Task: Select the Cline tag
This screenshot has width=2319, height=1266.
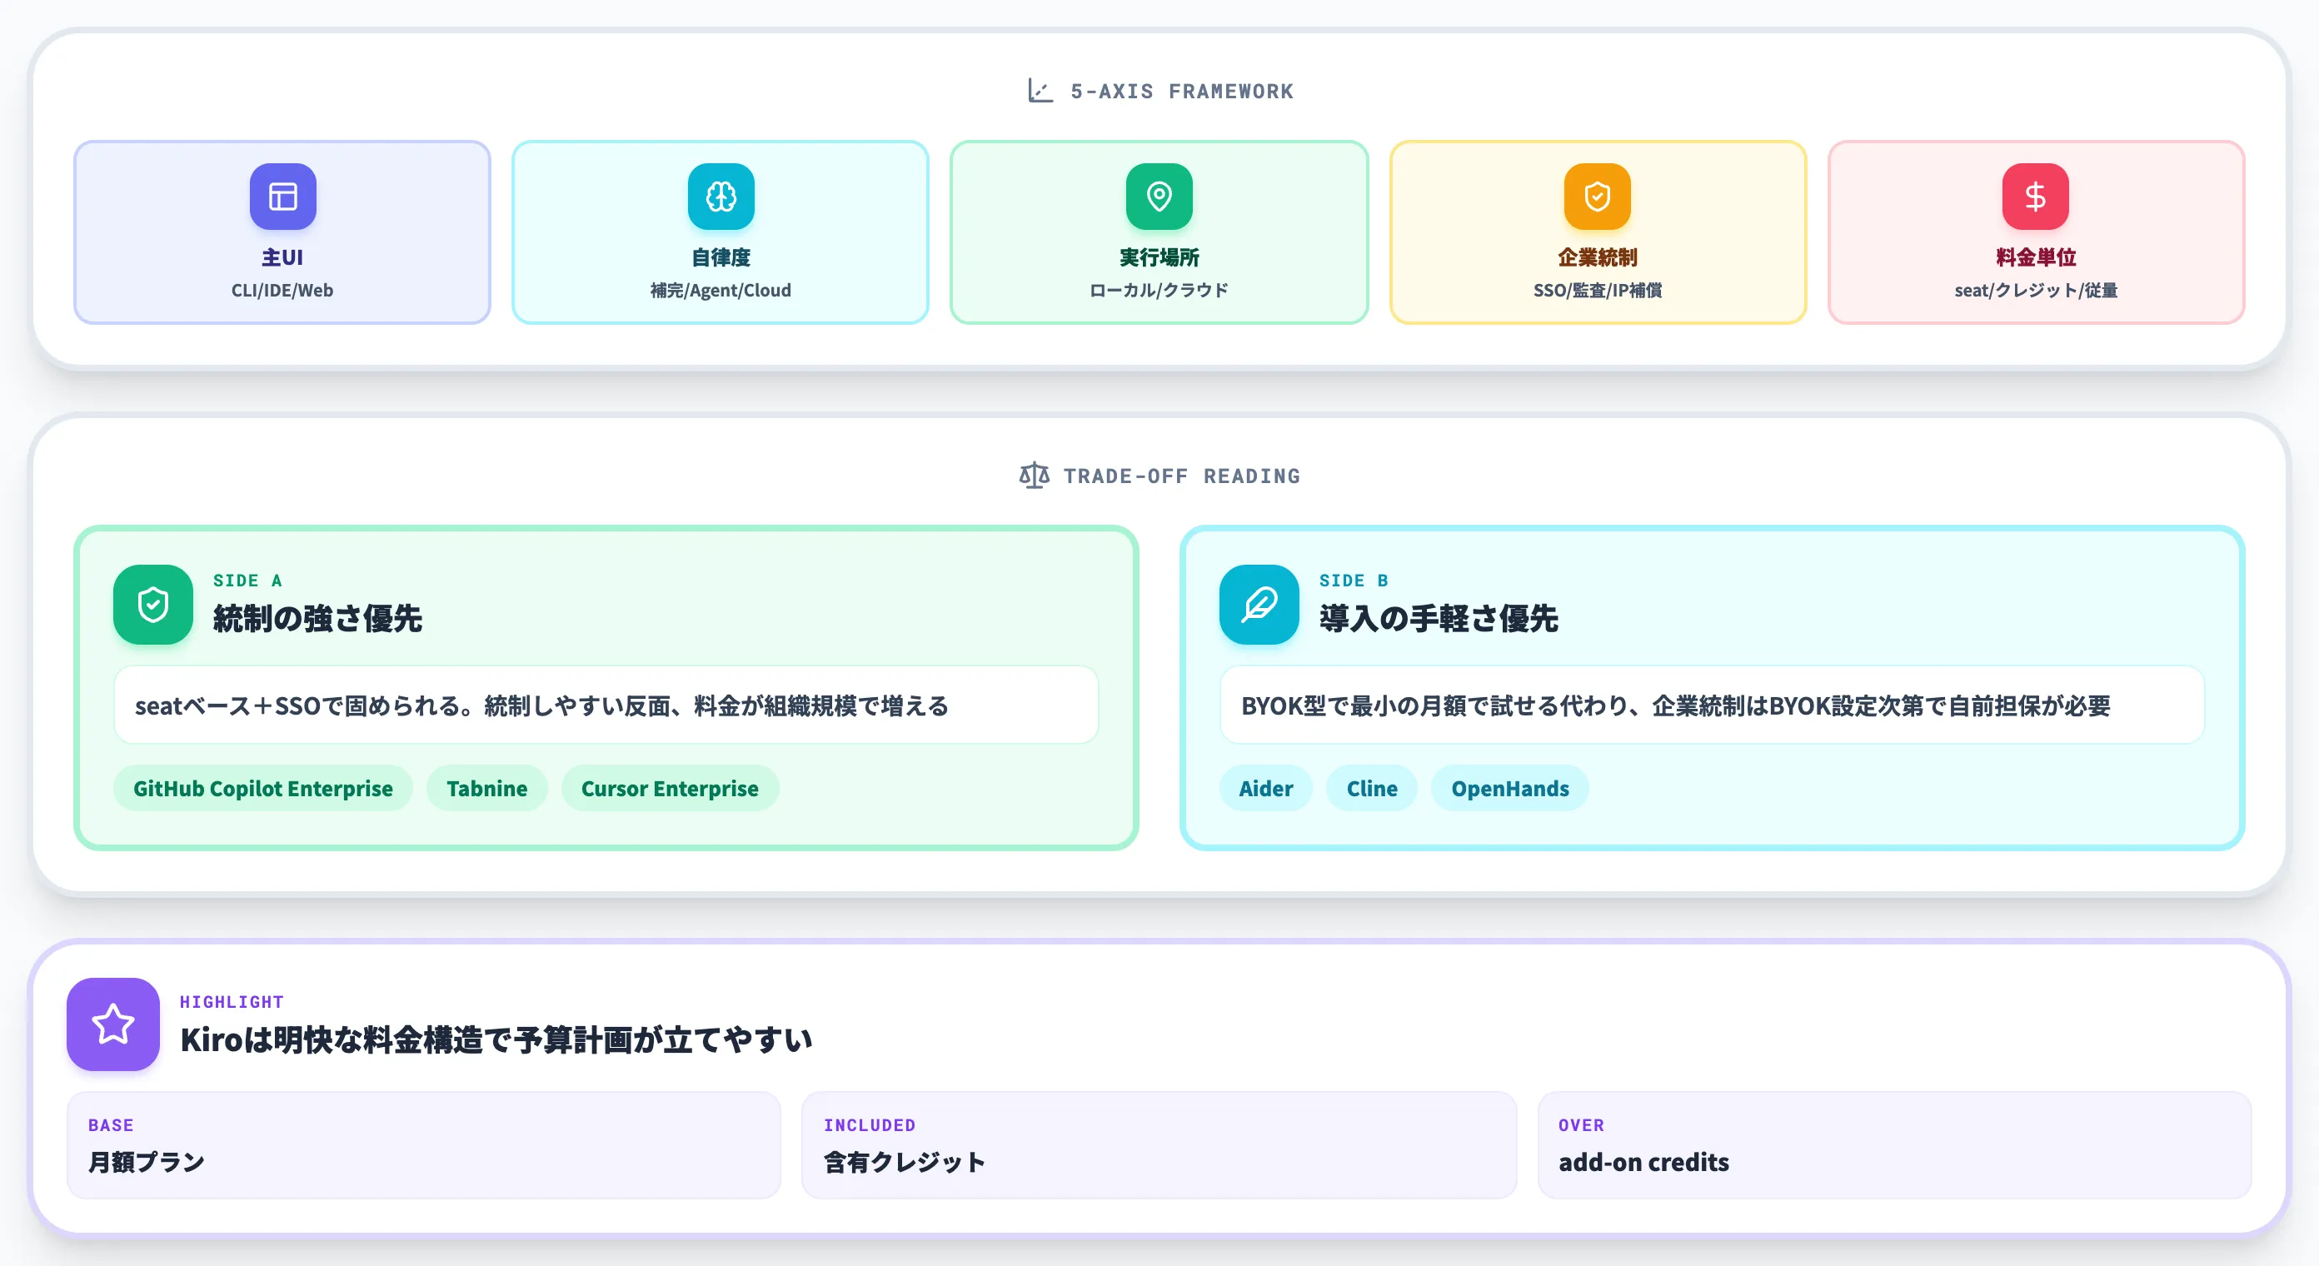Action: (x=1372, y=789)
